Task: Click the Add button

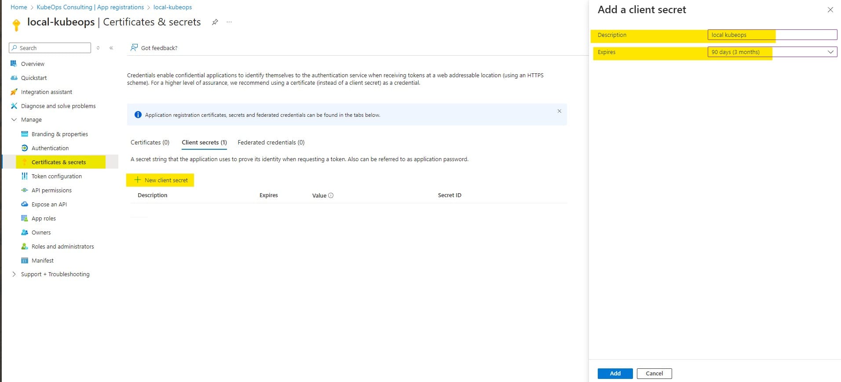Action: (x=615, y=373)
